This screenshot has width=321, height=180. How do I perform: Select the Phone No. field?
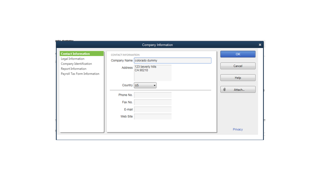point(153,95)
